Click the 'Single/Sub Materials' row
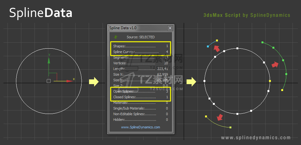This screenshot has height=145, width=301. [x=140, y=108]
